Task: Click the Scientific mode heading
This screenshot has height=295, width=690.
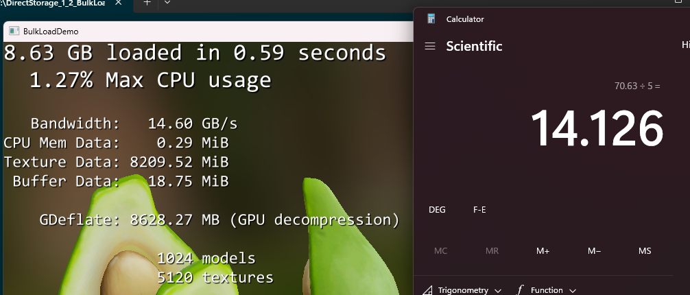Action: coord(474,46)
